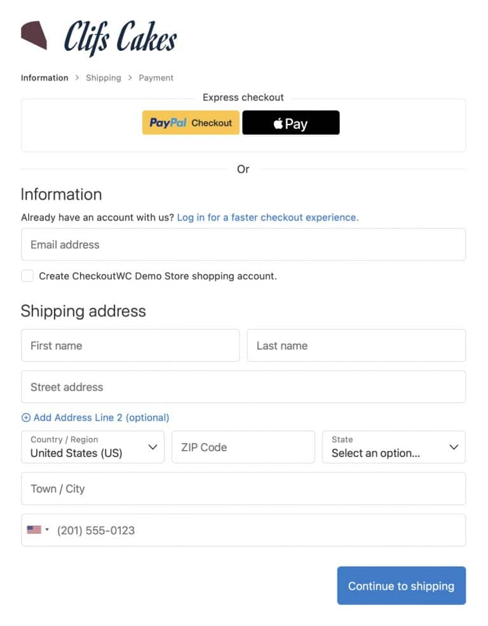Click the US flag icon in phone field
The height and width of the screenshot is (626, 488).
(x=35, y=530)
